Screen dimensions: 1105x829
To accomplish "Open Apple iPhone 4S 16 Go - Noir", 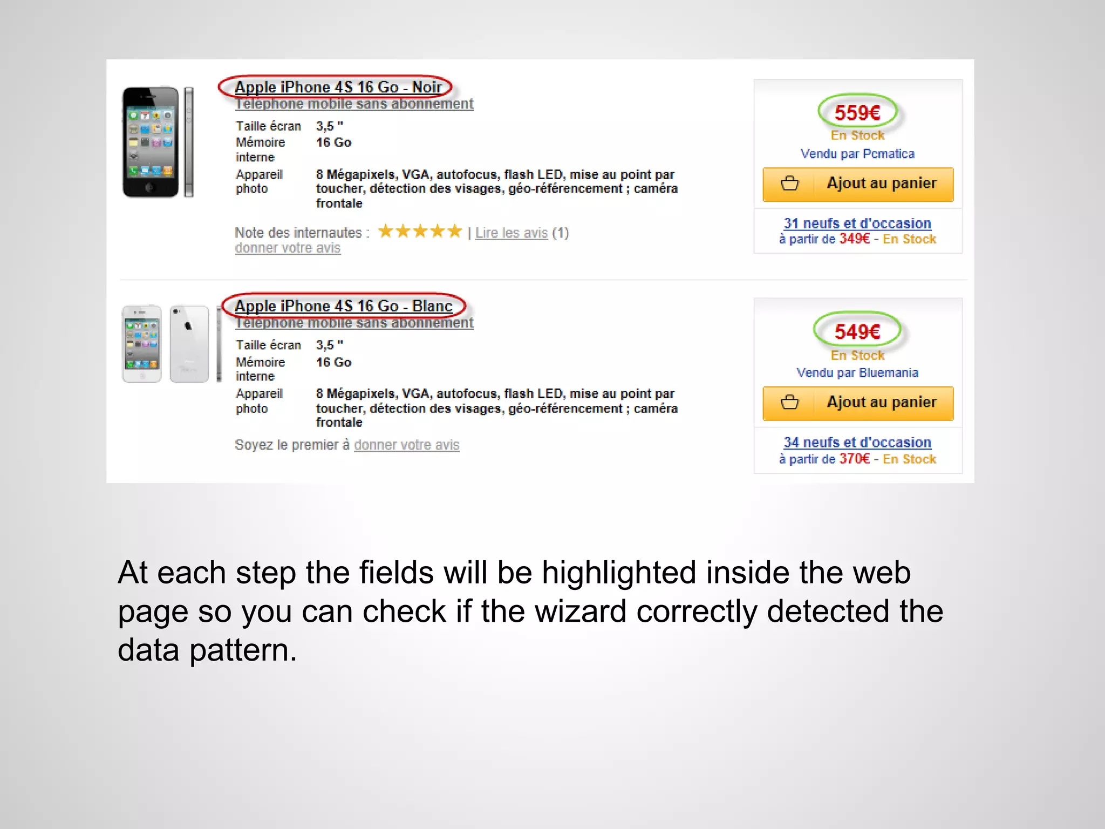I will 338,87.
